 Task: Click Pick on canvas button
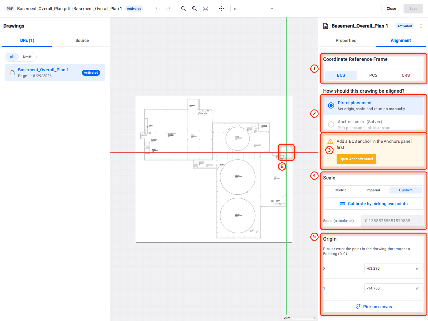373,307
